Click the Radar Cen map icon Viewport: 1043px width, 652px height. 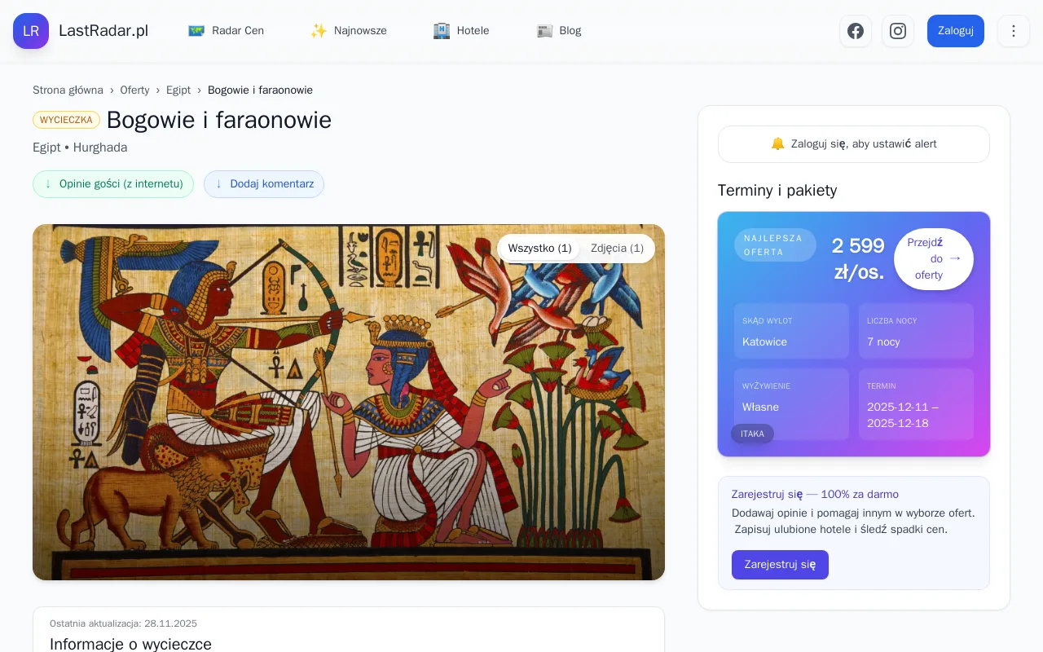(x=196, y=31)
